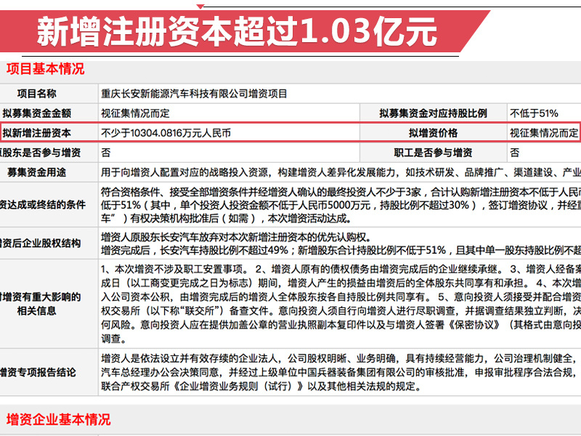Click the text starting 用于向增资人配置对应的战略投入资源
581x436 pixels.
click(x=341, y=172)
